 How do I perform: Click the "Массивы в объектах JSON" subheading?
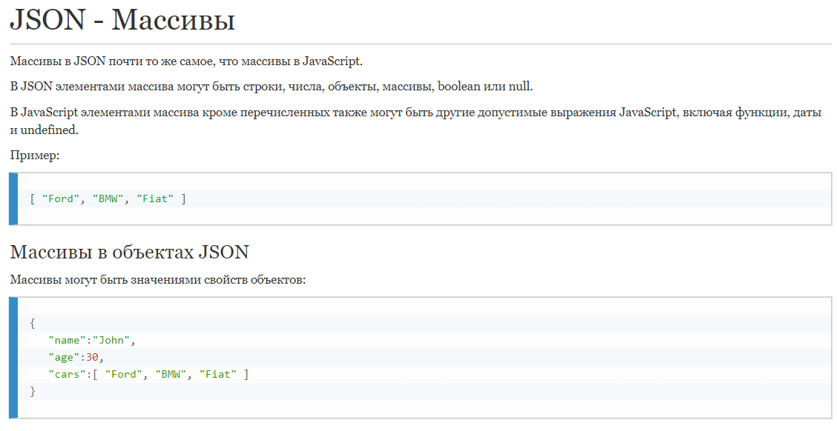click(x=129, y=252)
